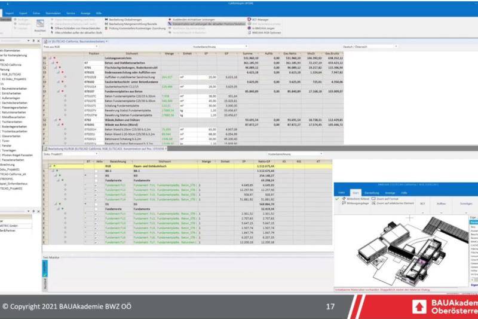Toggle Aktiv checkbox in BK-1 row
Image resolution: width=478 pixels, height=319 pixels.
tap(96, 171)
